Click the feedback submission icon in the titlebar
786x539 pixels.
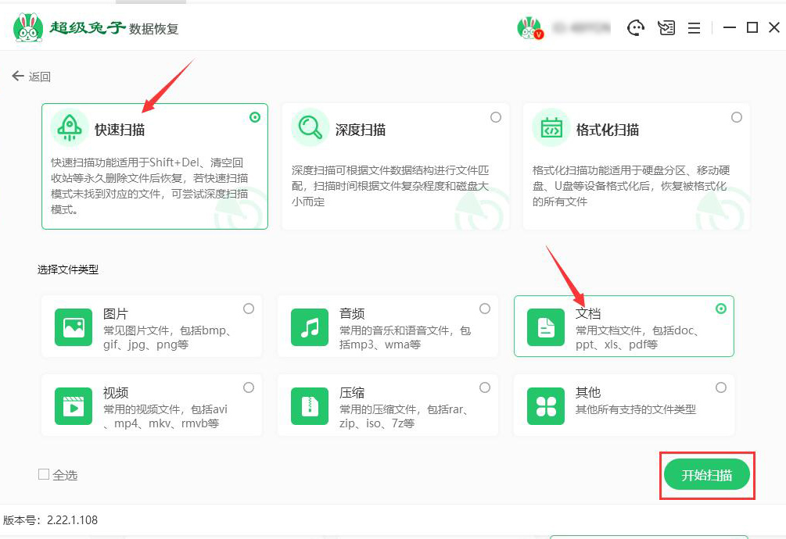[x=666, y=27]
